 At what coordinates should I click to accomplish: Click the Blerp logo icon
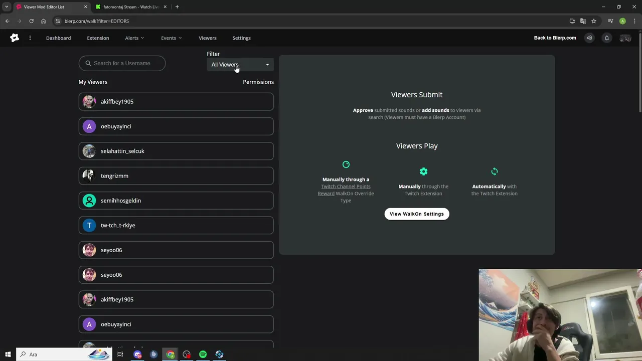tap(15, 38)
